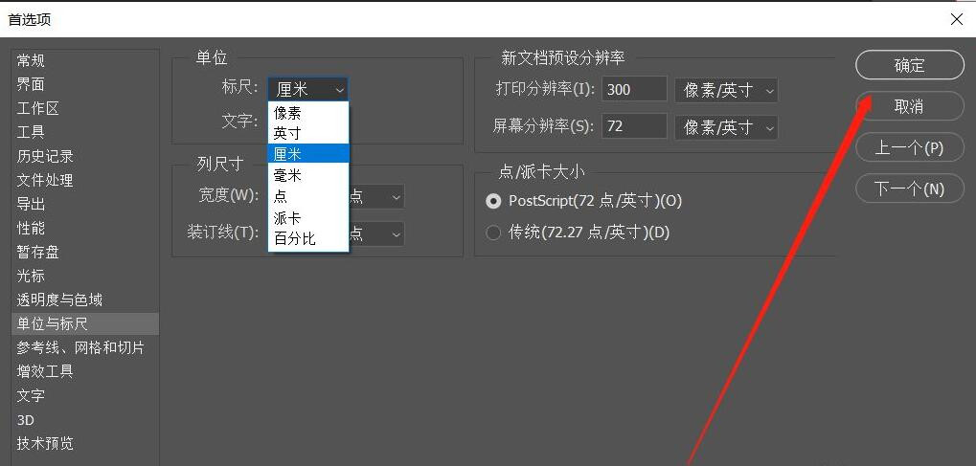The height and width of the screenshot is (466, 976).
Task: Close the 首选项 dialog window
Action: (x=956, y=19)
